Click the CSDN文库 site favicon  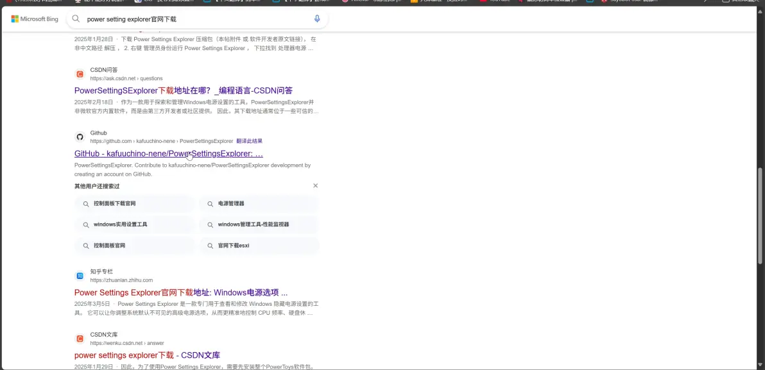pyautogui.click(x=80, y=339)
